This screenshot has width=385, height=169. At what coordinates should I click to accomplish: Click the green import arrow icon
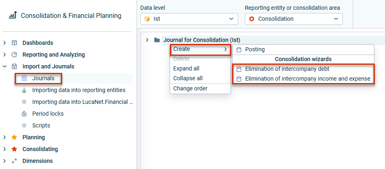tap(24, 90)
